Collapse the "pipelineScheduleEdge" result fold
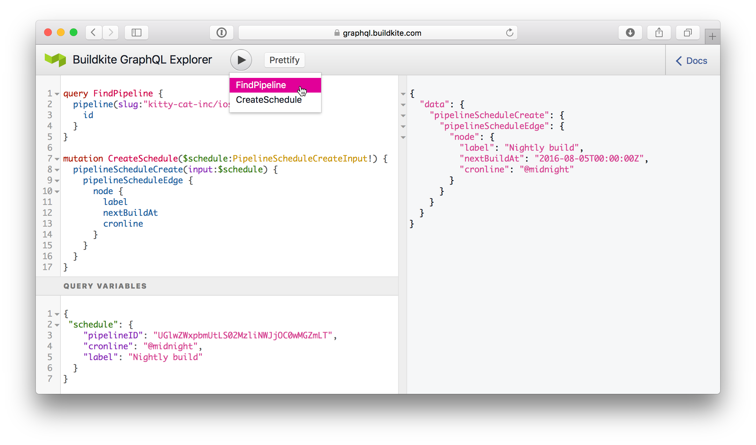Viewport: 756px width, 445px height. click(x=403, y=126)
